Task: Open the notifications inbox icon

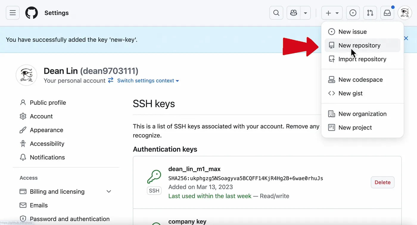Action: click(387, 13)
